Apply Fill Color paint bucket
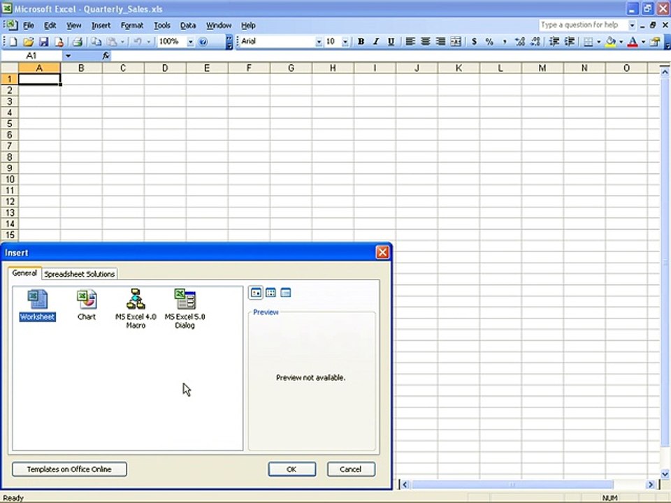 (x=611, y=41)
